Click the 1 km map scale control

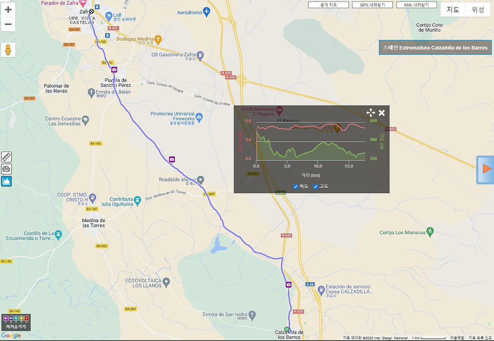(x=428, y=338)
